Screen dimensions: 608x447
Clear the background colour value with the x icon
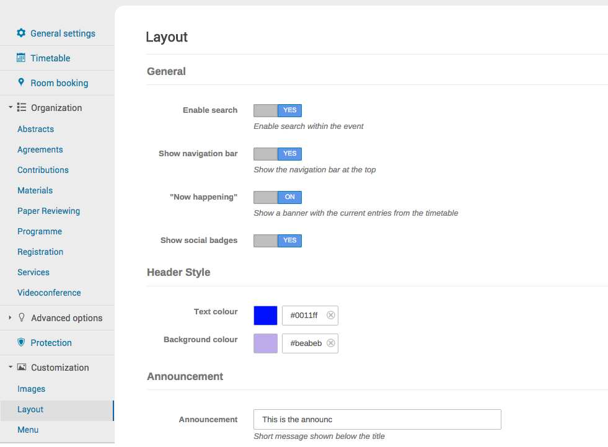pyautogui.click(x=330, y=343)
